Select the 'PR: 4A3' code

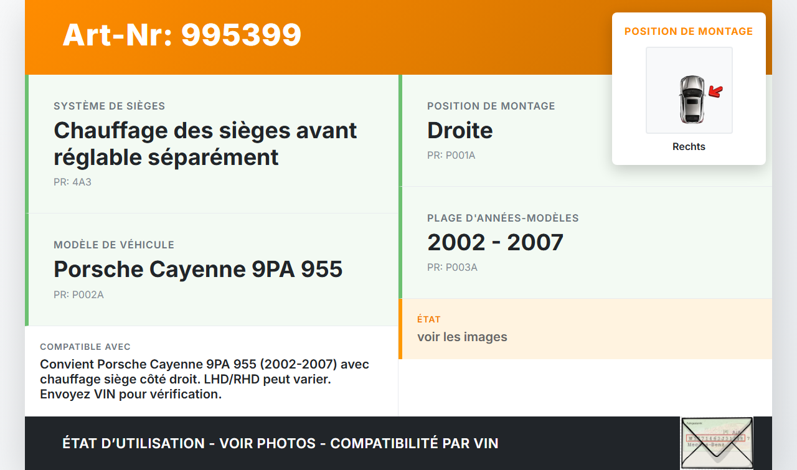[x=72, y=182]
